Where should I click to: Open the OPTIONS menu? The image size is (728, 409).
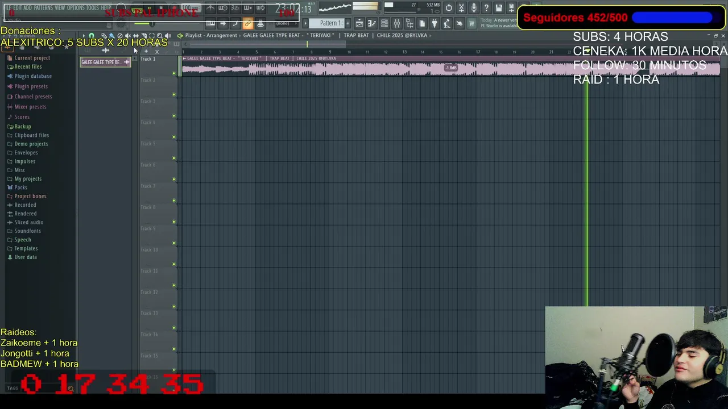click(x=76, y=8)
